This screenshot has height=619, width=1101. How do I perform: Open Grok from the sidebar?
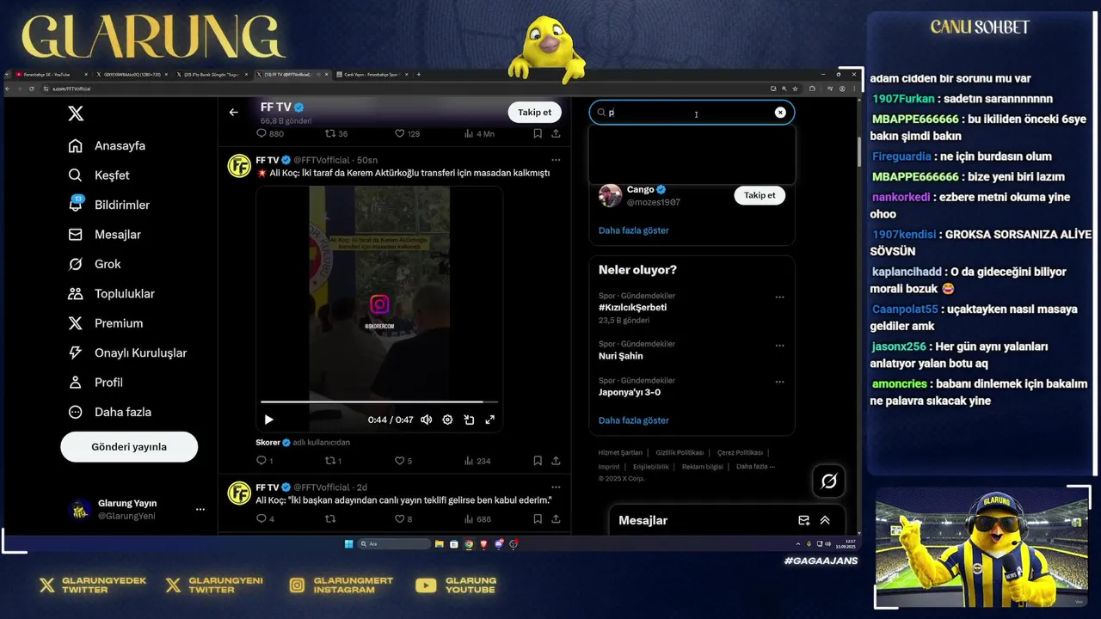coord(95,264)
